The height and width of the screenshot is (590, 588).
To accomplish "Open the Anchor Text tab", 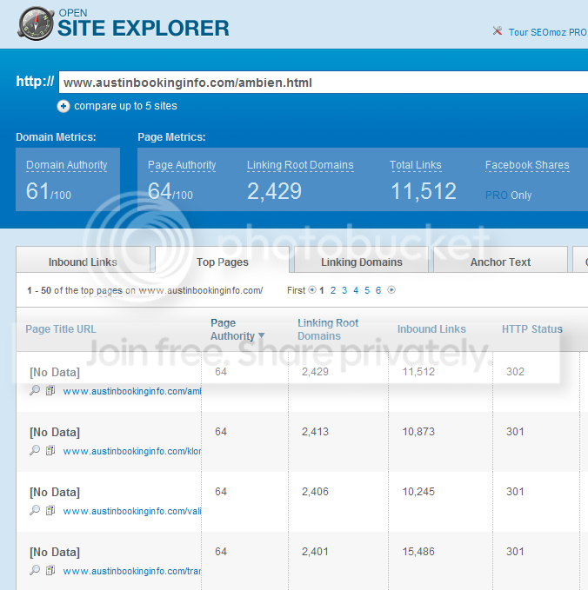I will tap(500, 260).
